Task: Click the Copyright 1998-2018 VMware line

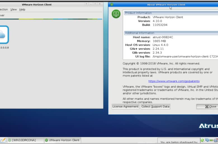Action: [x=161, y=63]
